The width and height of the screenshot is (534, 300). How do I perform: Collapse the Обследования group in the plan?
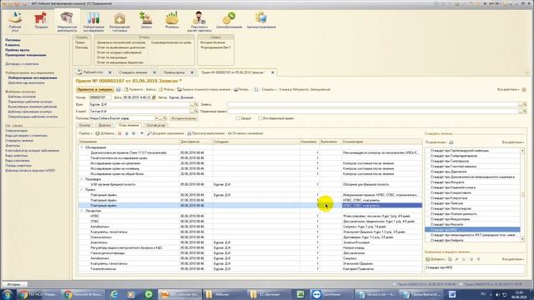[82, 147]
